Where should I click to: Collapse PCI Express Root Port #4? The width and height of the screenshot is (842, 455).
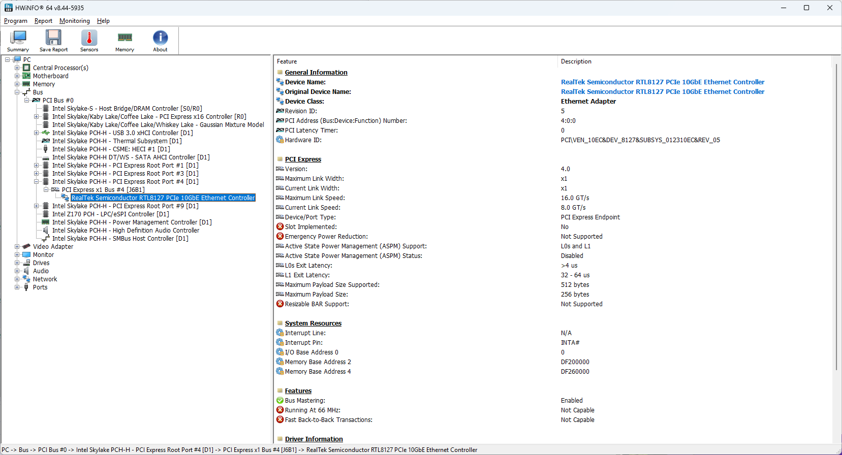(x=37, y=181)
